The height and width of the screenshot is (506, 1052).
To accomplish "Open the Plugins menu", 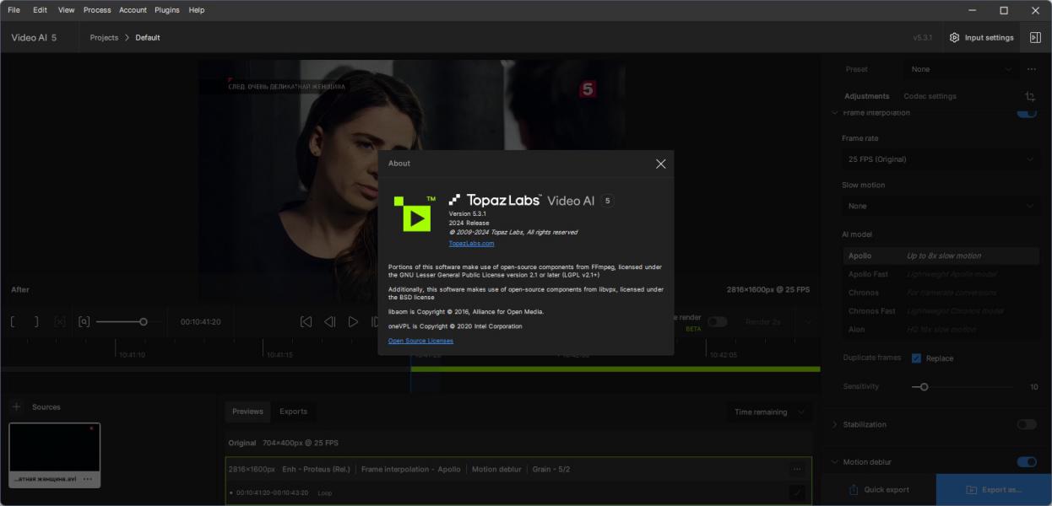I will click(167, 10).
